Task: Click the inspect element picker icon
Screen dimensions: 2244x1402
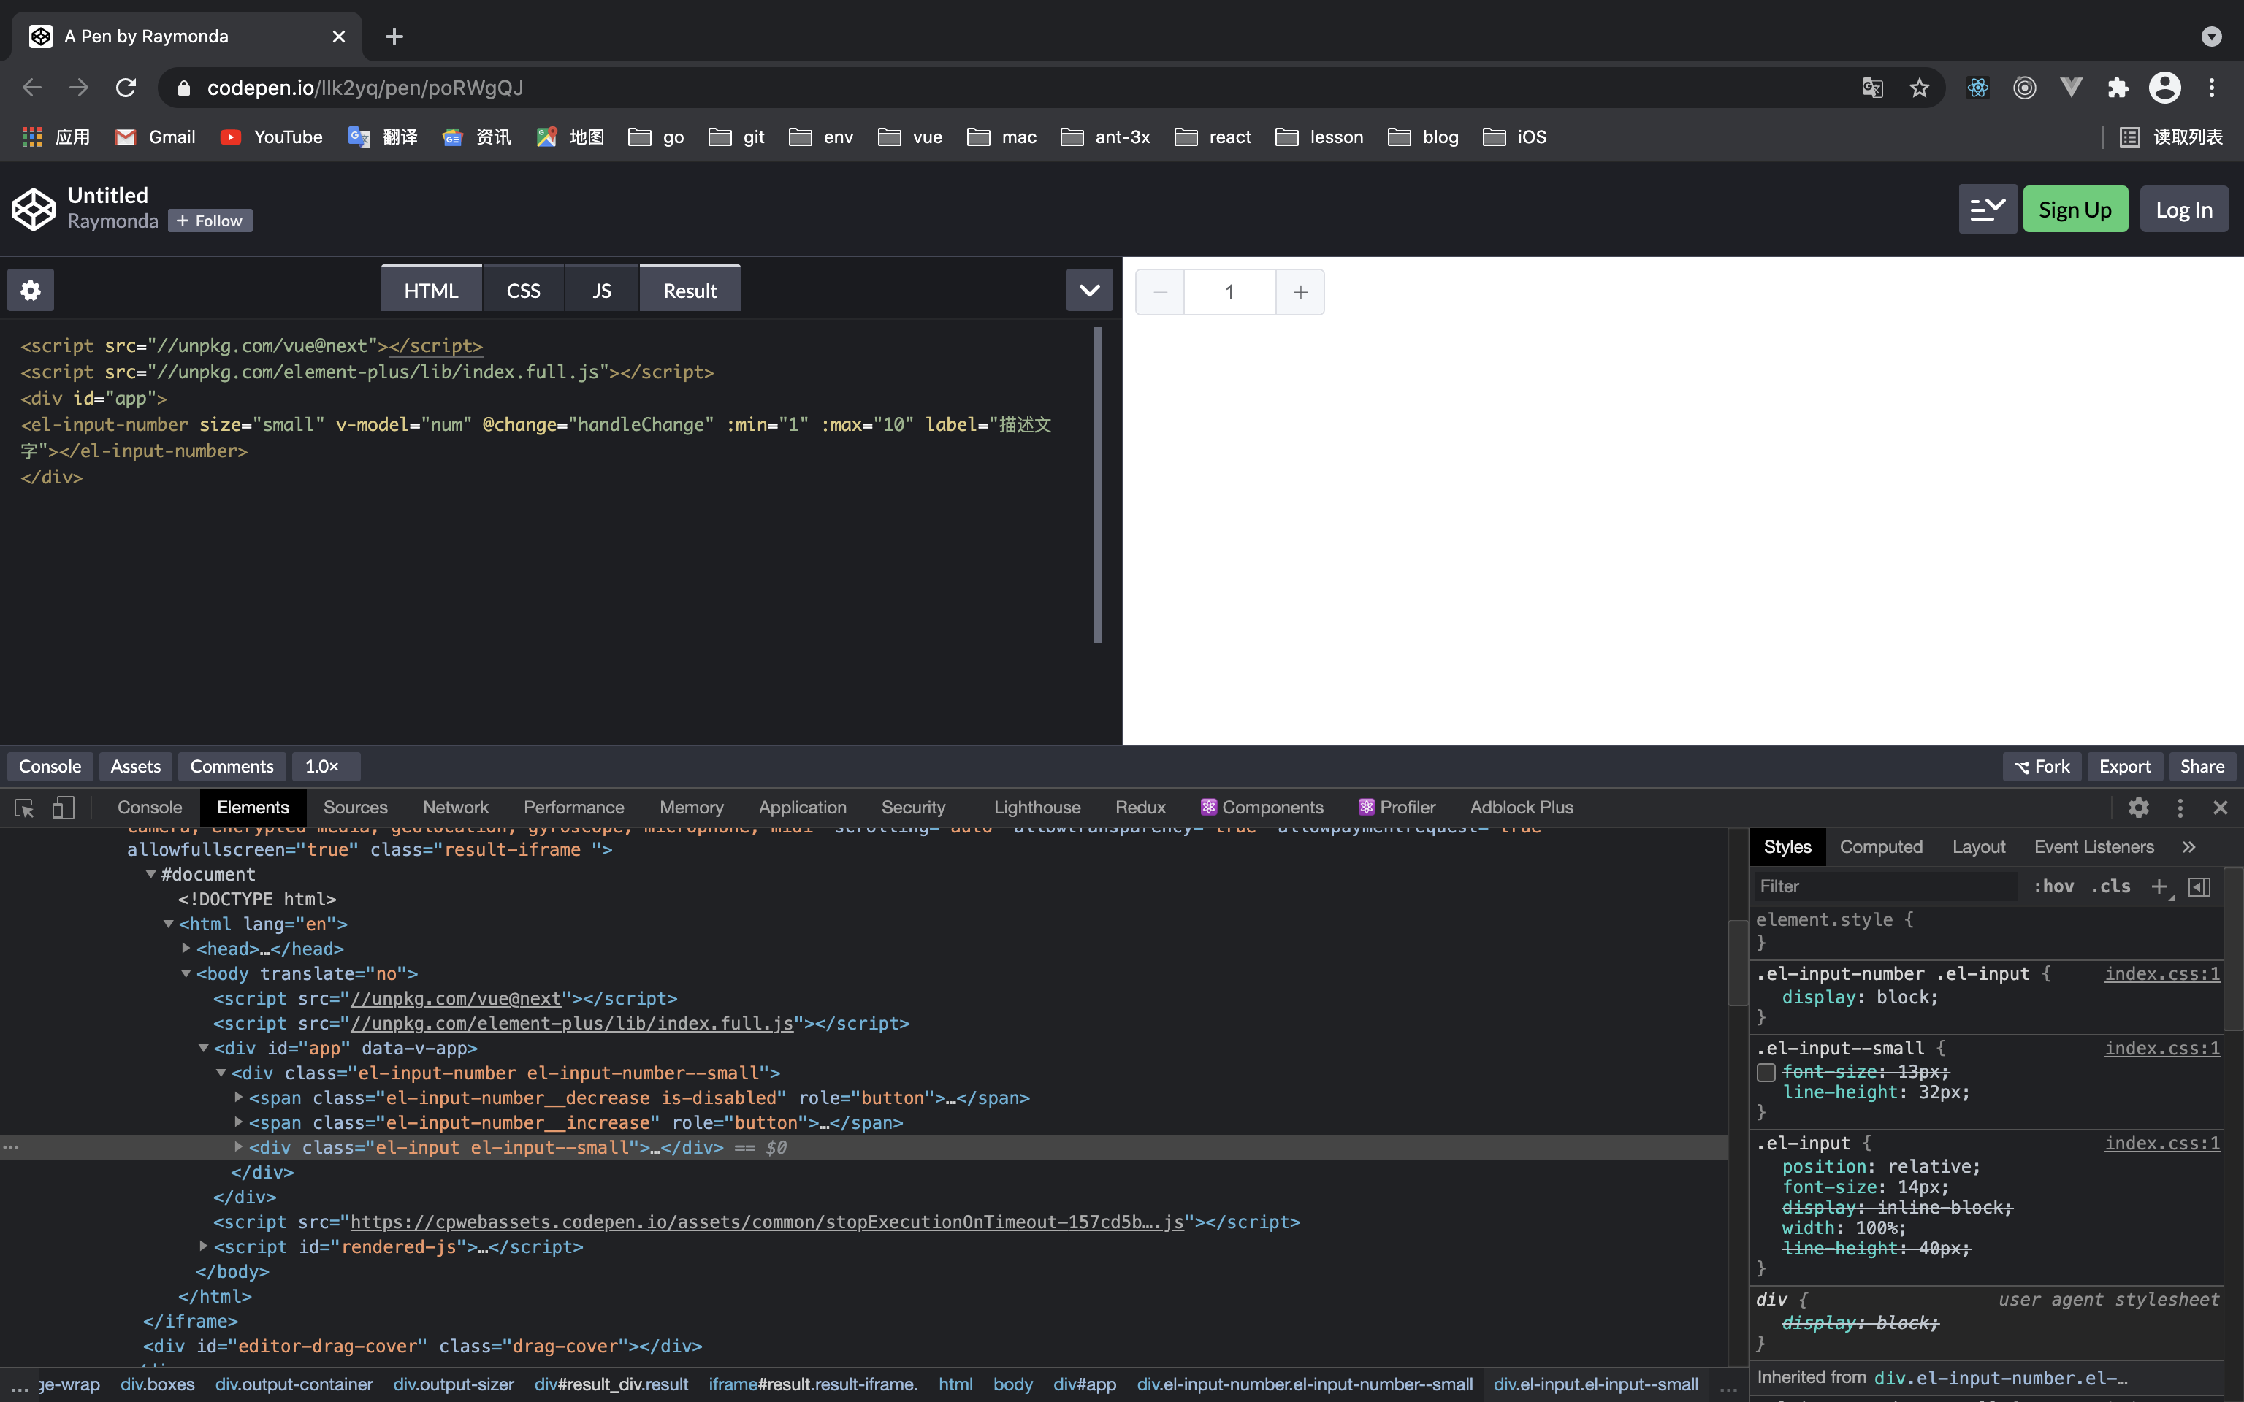Action: pos(24,808)
